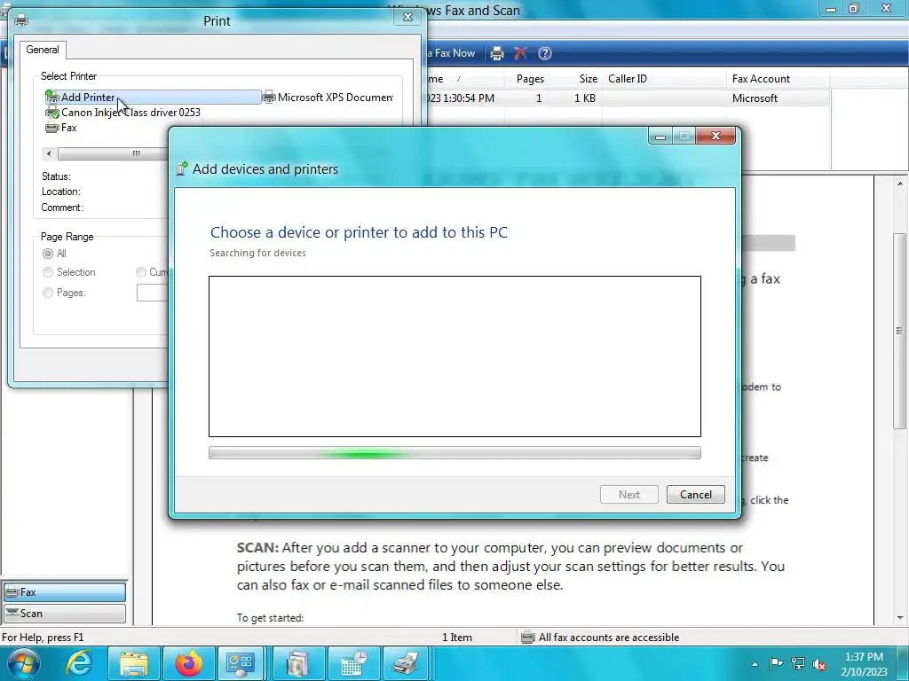Switch to Fax view in left pane
909x681 pixels.
click(64, 591)
